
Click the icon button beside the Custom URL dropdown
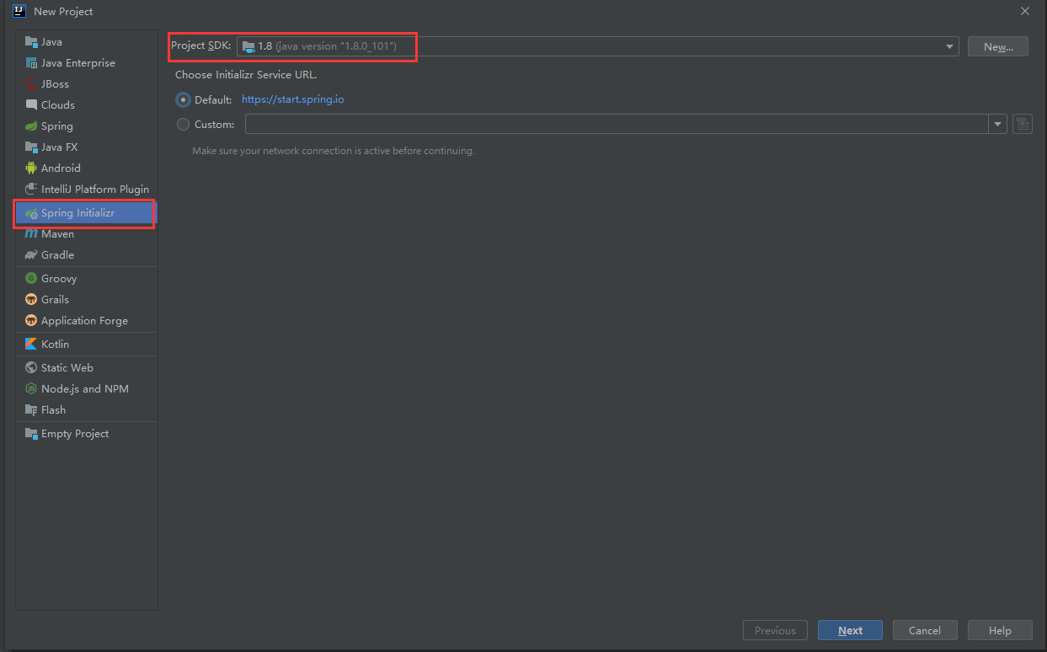tap(1023, 124)
